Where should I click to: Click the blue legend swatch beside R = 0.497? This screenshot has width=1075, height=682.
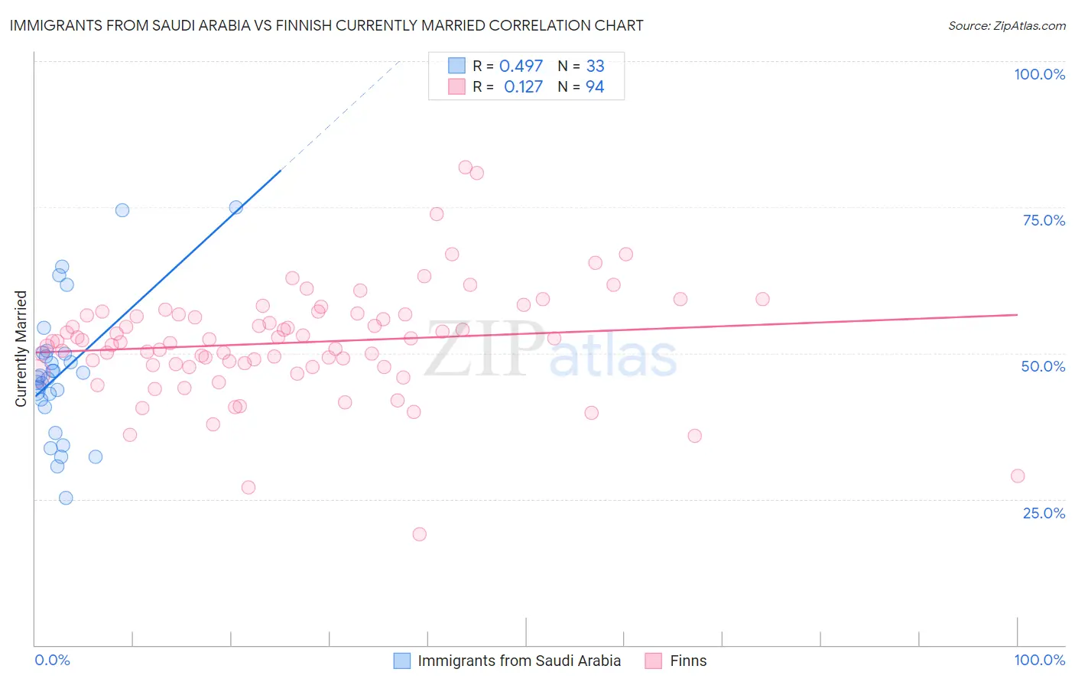[456, 66]
